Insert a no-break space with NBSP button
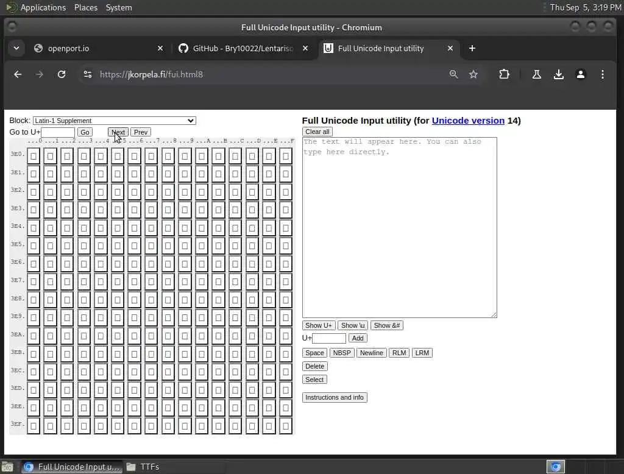The image size is (624, 474). (342, 353)
